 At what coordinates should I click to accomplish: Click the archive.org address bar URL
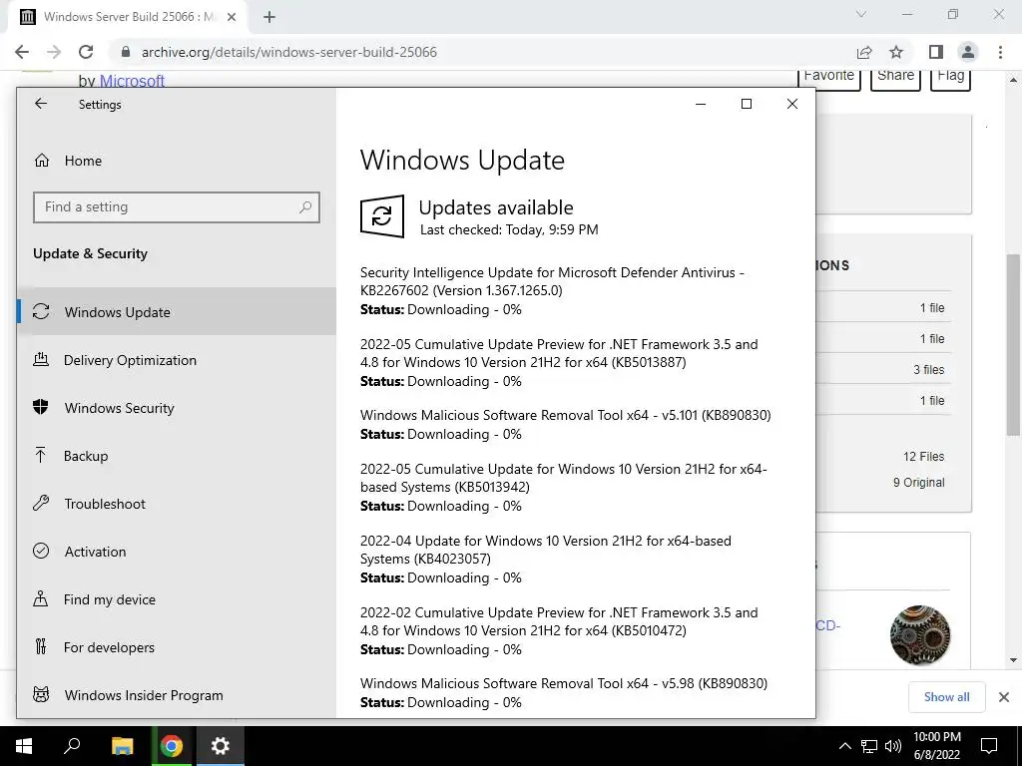(288, 52)
